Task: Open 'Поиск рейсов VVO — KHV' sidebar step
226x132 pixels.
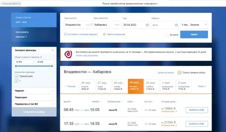Action: coord(34,20)
